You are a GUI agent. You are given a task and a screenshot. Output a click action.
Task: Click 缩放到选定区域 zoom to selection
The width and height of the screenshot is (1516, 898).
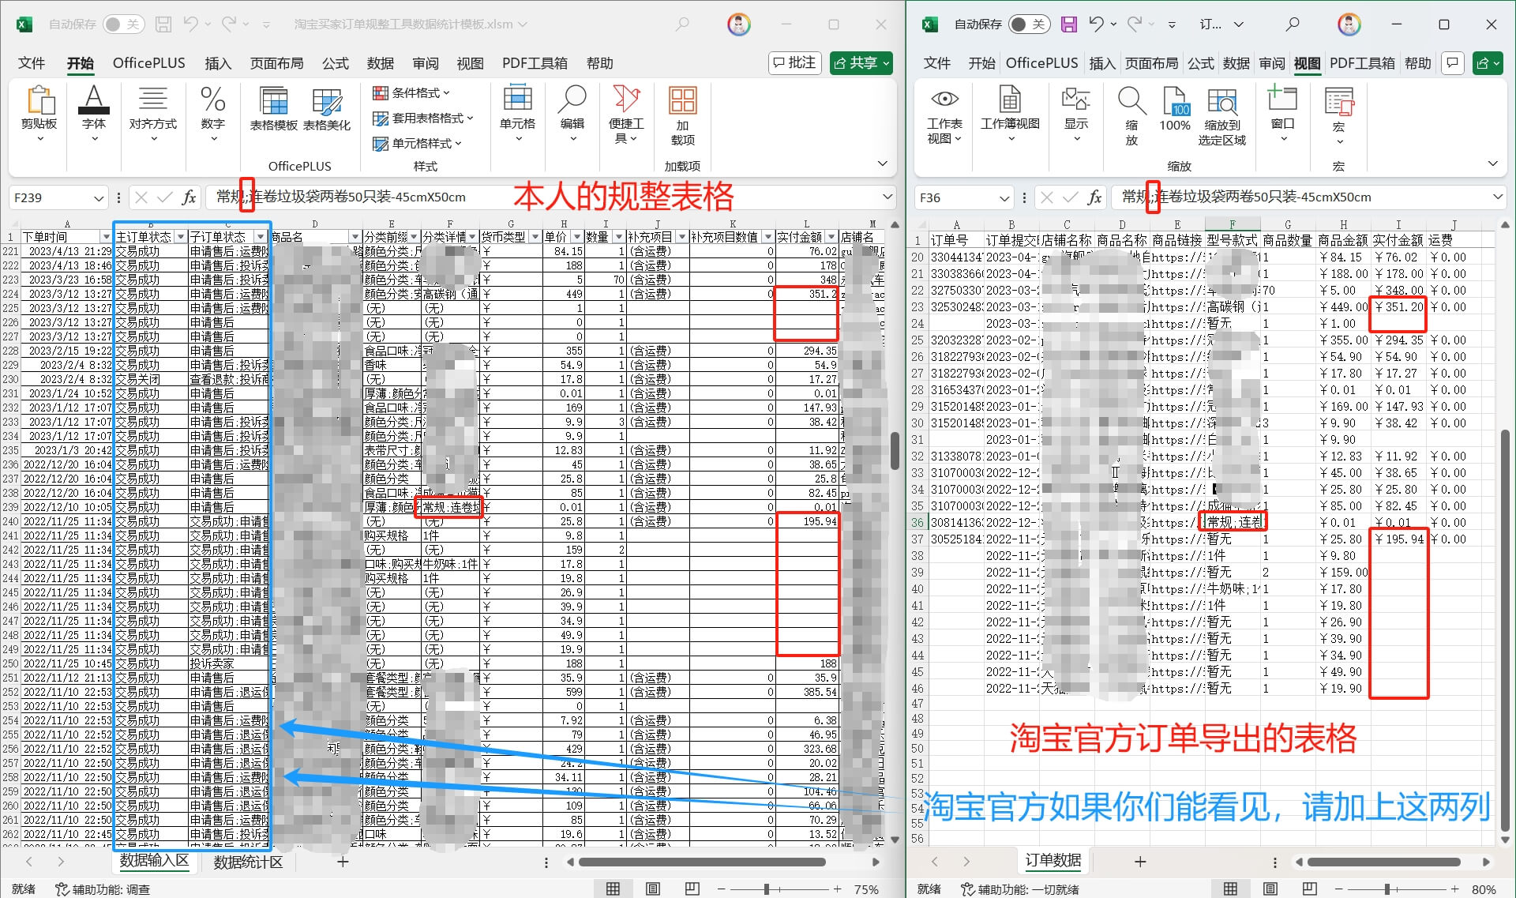pos(1221,115)
